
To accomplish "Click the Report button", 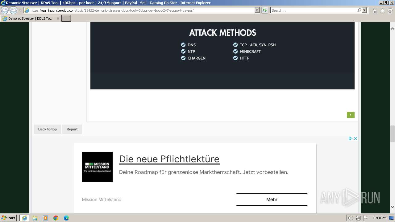I will pos(72,129).
